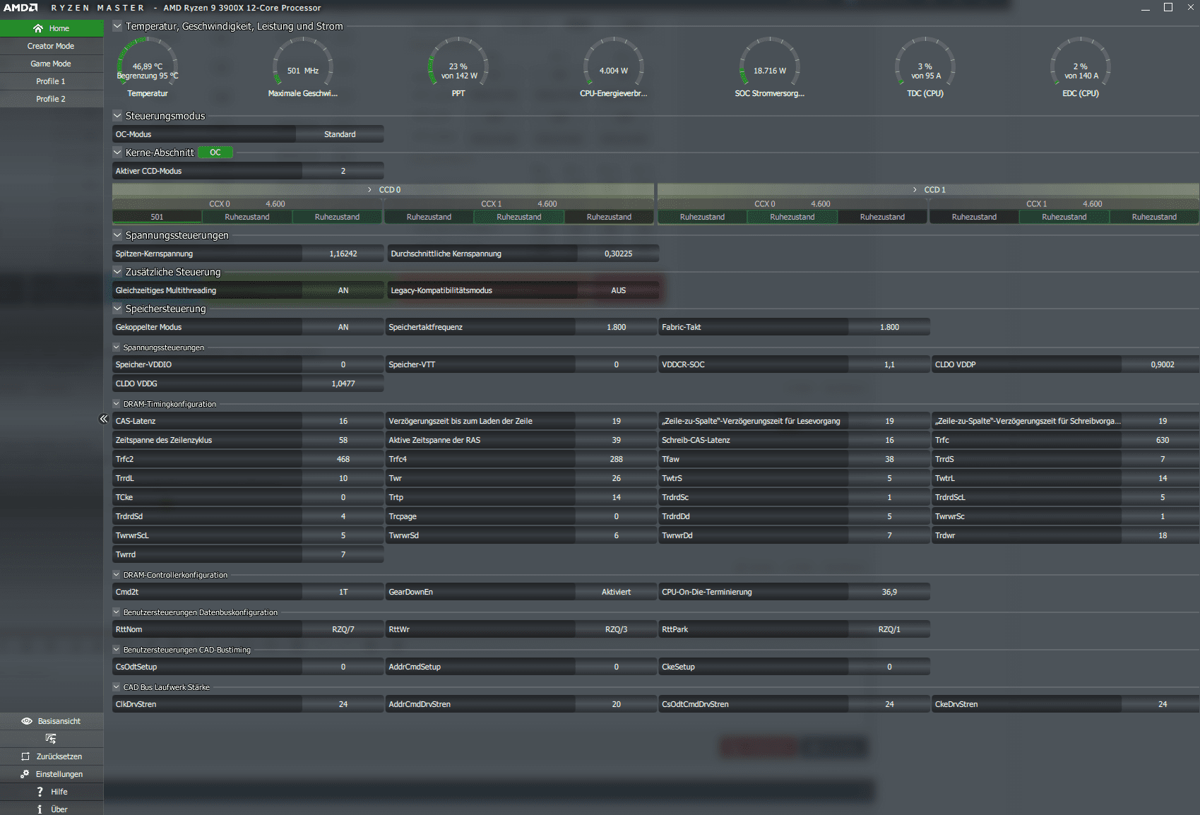Click the Zurücksetzen reset icon
The width and height of the screenshot is (1200, 815).
tap(25, 756)
